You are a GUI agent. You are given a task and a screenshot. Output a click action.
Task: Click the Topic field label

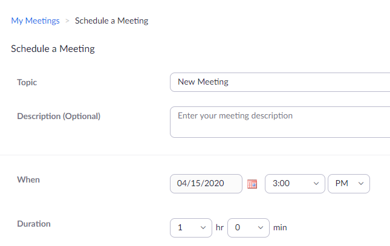[x=27, y=82]
